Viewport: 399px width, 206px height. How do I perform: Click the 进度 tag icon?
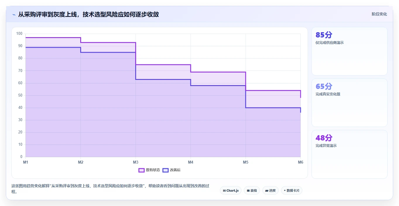(x=267, y=190)
